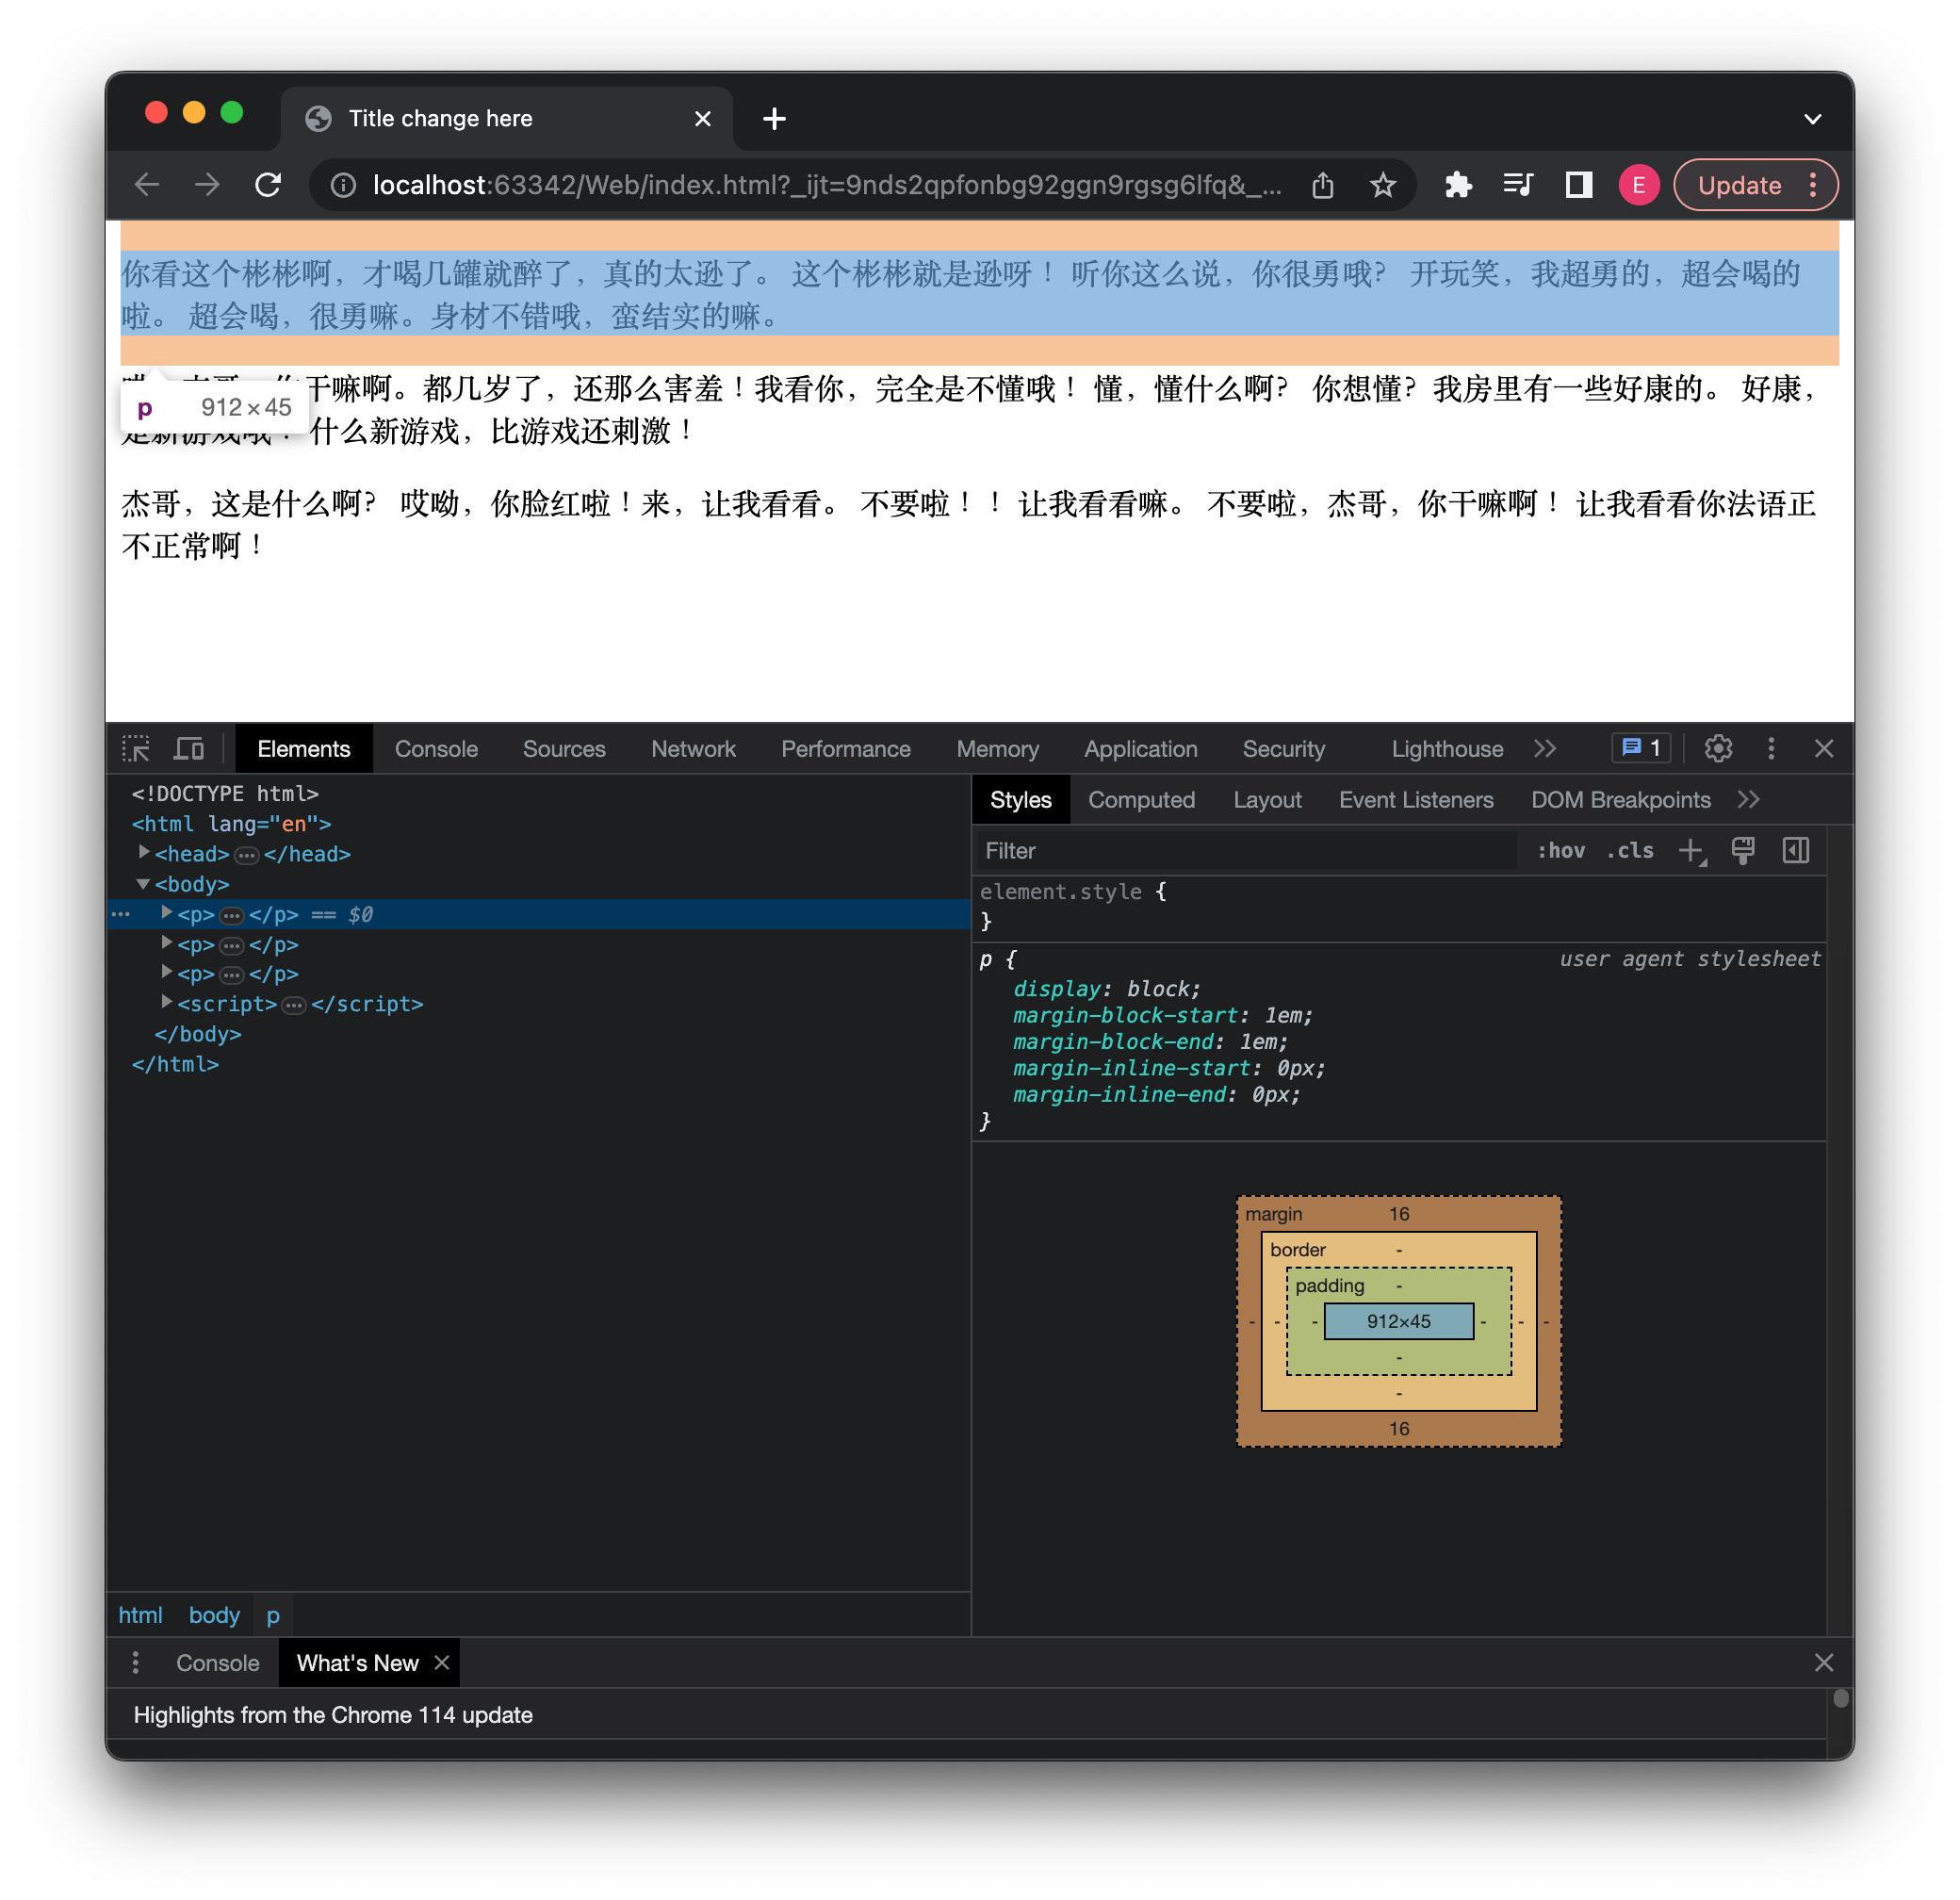Switch to drawer Console tab

click(x=217, y=1663)
